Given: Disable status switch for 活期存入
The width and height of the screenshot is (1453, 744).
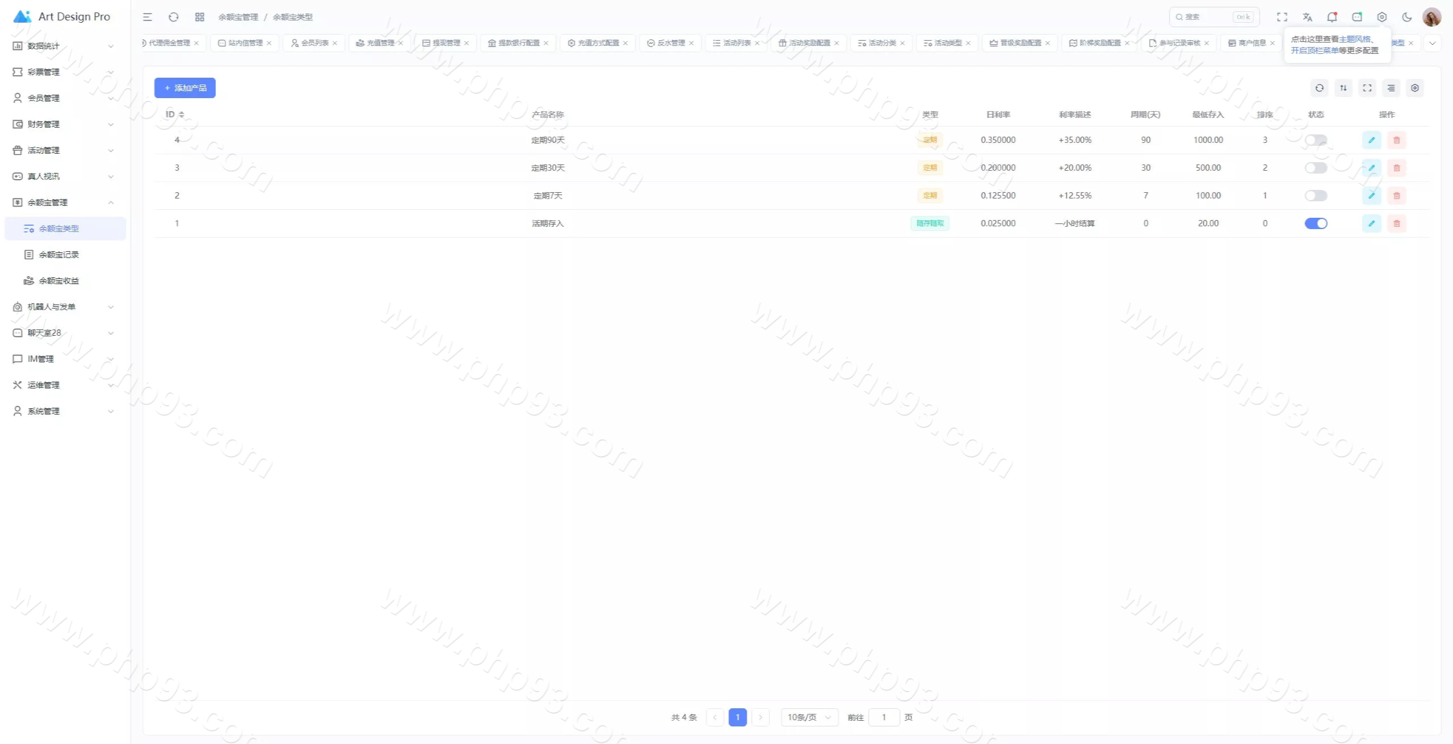Looking at the screenshot, I should 1316,223.
